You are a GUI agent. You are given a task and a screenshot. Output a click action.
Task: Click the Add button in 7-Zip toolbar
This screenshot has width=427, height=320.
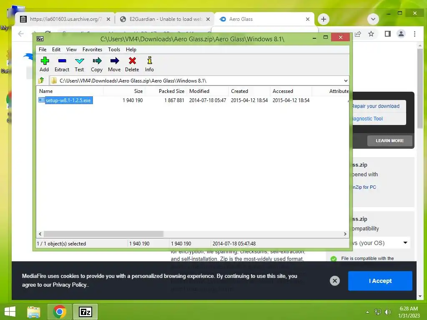point(44,65)
